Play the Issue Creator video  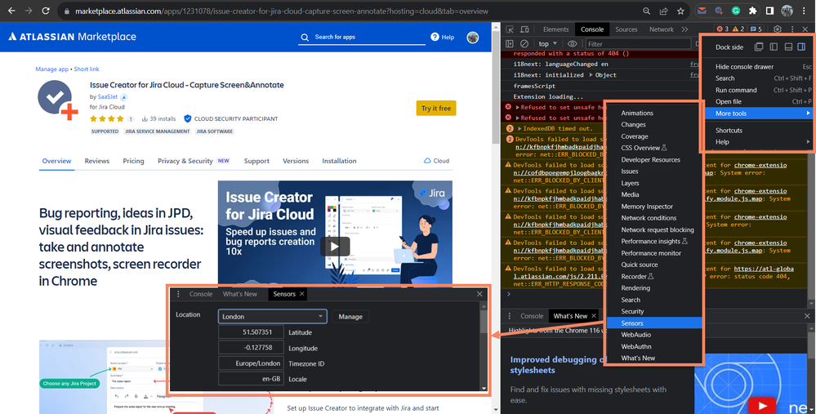click(335, 247)
